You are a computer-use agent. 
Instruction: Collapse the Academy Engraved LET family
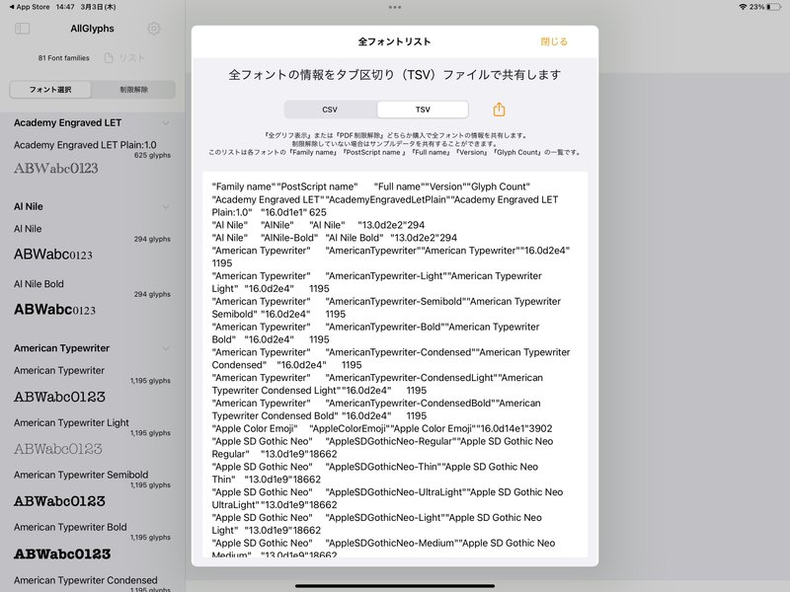point(166,122)
